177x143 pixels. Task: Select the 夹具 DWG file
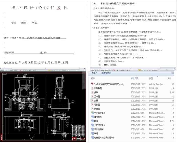[94, 100]
